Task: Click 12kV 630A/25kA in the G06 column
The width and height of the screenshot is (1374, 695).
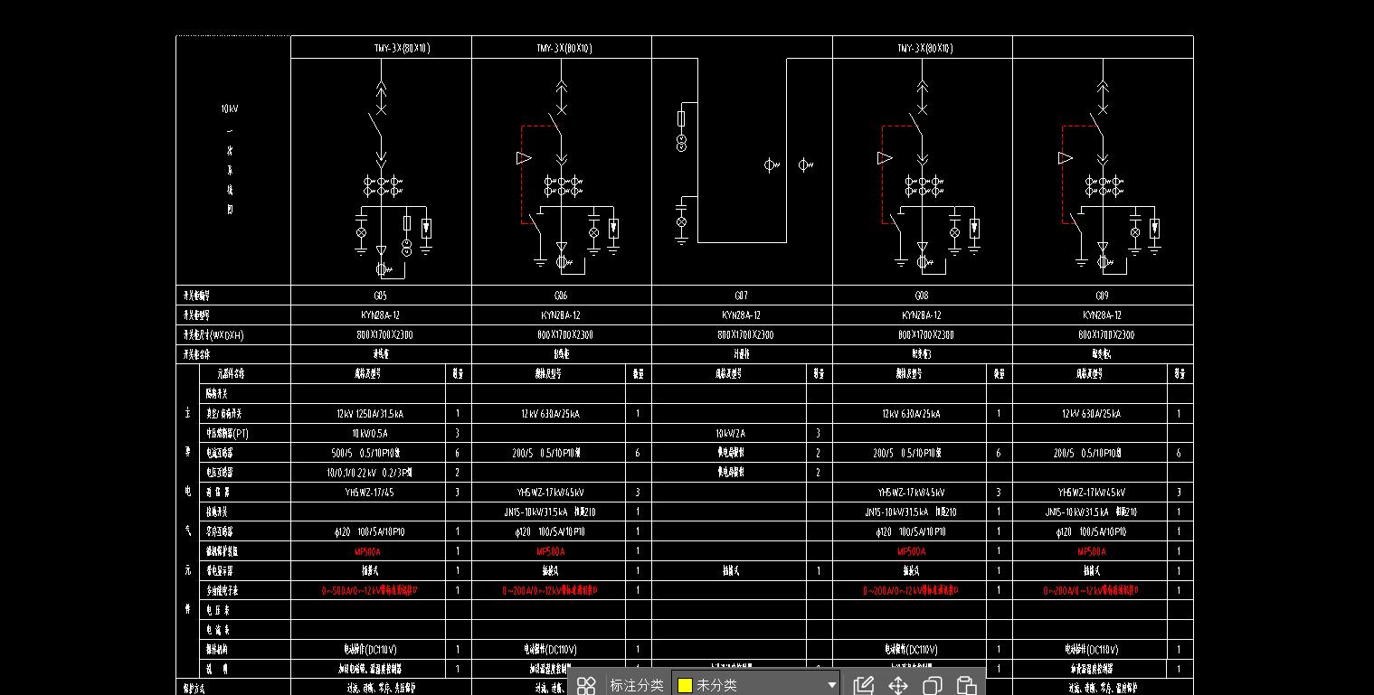Action: tap(550, 414)
